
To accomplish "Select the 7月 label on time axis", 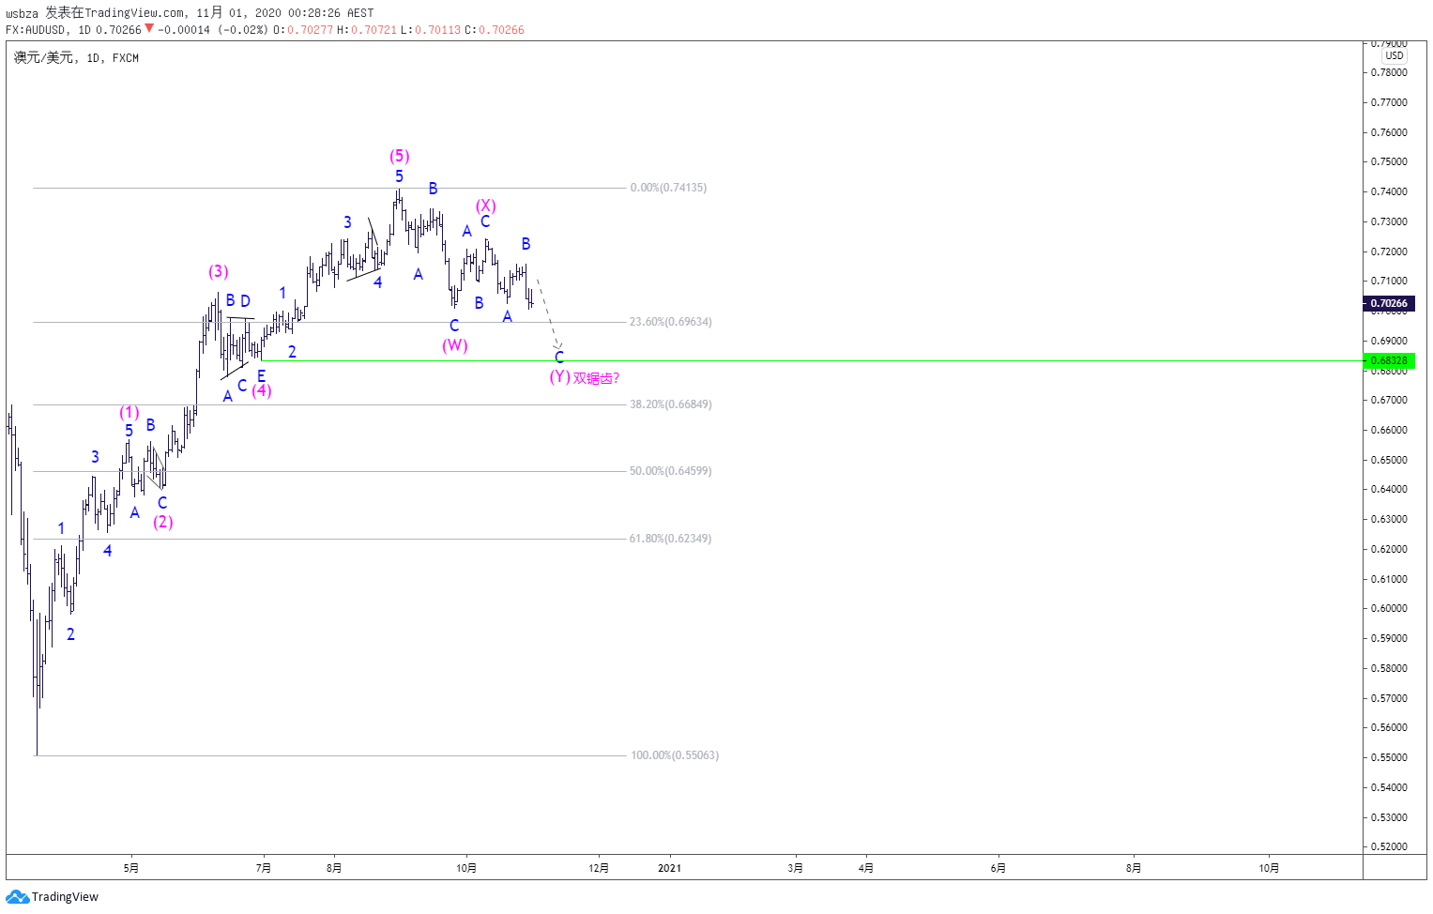I will click(264, 868).
